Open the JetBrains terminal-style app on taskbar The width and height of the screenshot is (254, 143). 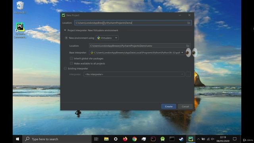pos(153,139)
